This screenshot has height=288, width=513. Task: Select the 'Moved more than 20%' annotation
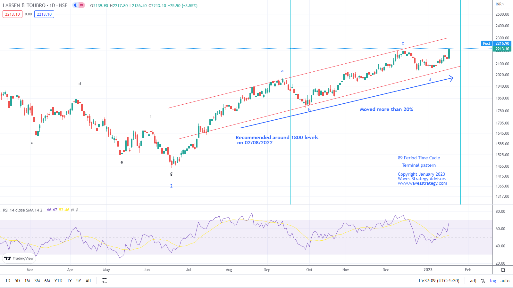[386, 109]
